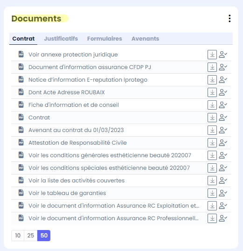Viewport: 243px width, 251px height.
Task: Click user-check icon for conditions spéciales row
Action: click(x=223, y=168)
